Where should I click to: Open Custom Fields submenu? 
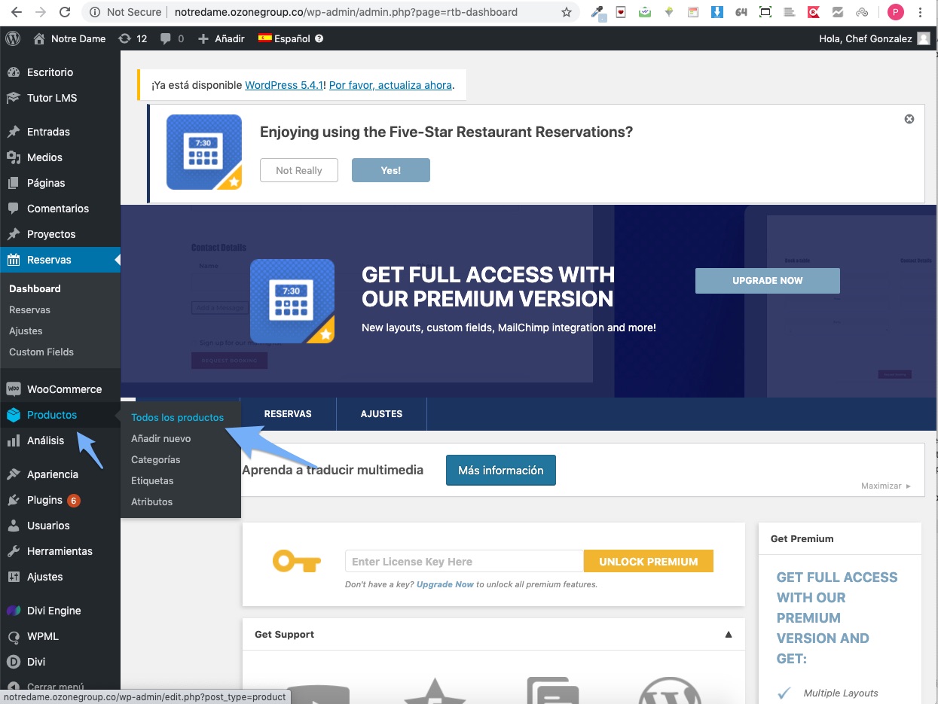(x=41, y=352)
